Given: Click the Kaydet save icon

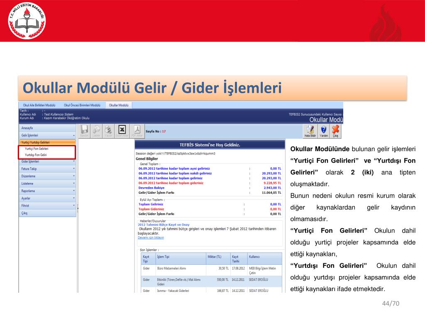Looking at the screenshot, I should tap(84, 131).
